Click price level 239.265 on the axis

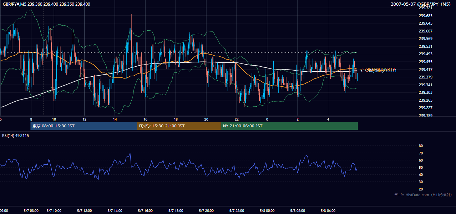pos(425,100)
